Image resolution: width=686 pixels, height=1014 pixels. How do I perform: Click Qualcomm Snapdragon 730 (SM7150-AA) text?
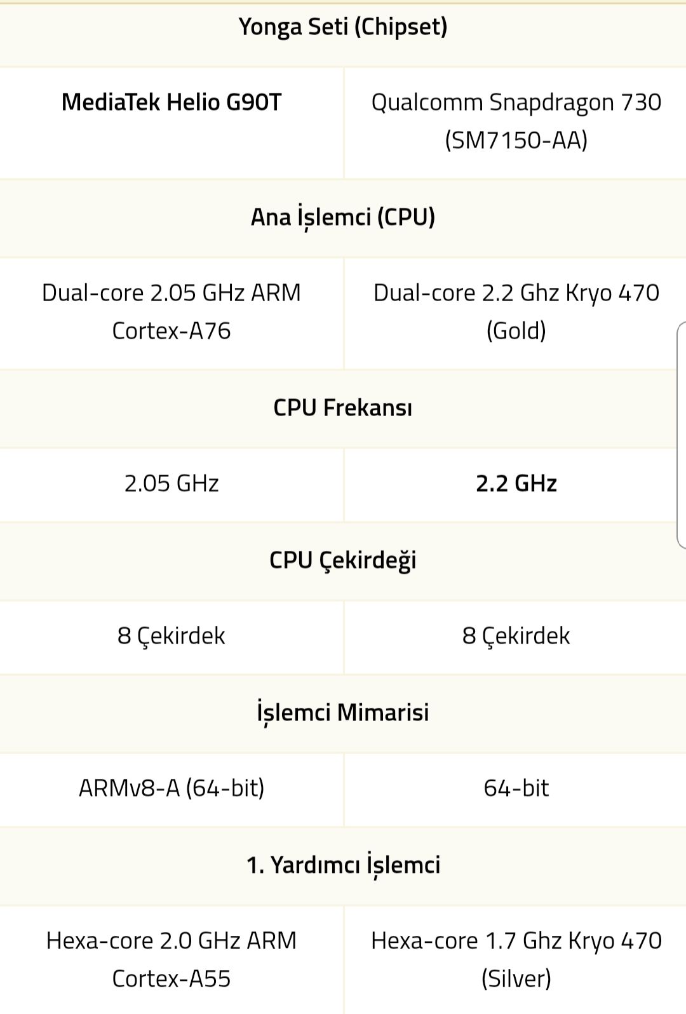point(516,121)
